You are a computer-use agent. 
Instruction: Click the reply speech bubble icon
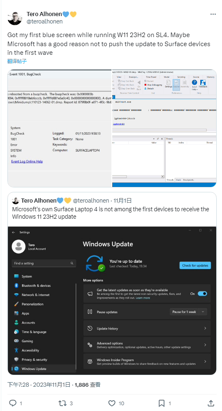pyautogui.click(x=13, y=403)
